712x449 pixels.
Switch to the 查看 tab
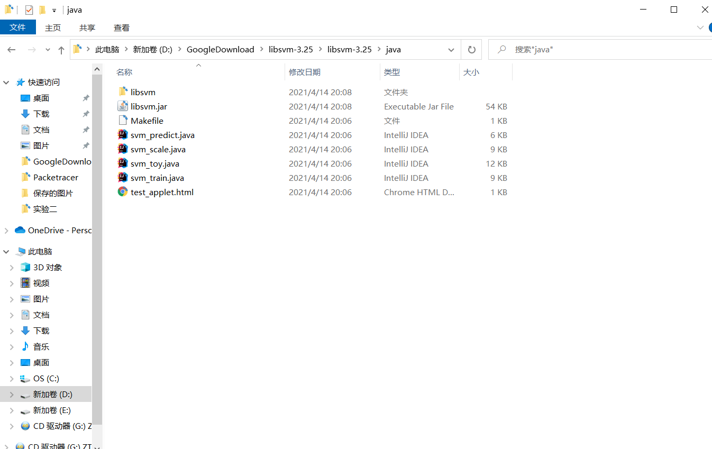tap(122, 28)
